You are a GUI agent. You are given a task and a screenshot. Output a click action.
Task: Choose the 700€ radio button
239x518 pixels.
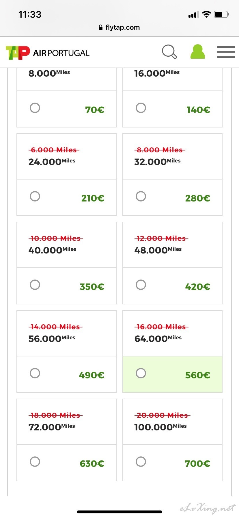(141, 462)
